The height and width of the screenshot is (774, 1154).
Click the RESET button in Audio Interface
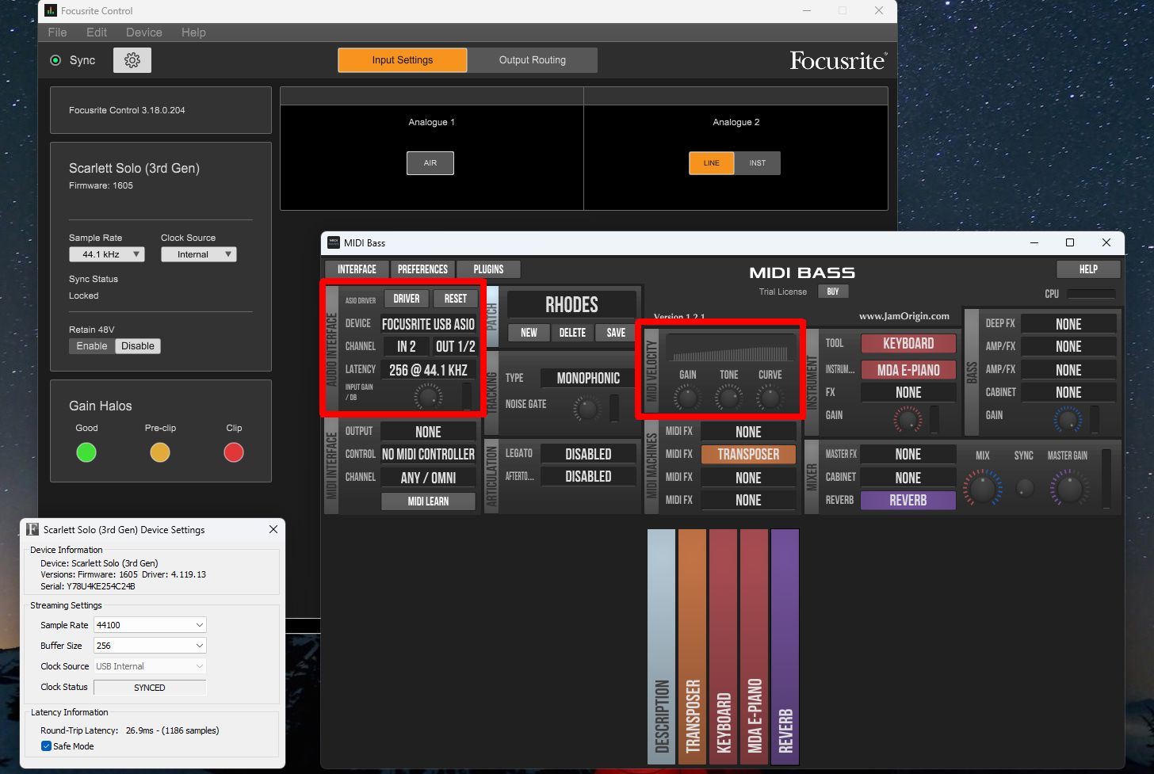(456, 299)
